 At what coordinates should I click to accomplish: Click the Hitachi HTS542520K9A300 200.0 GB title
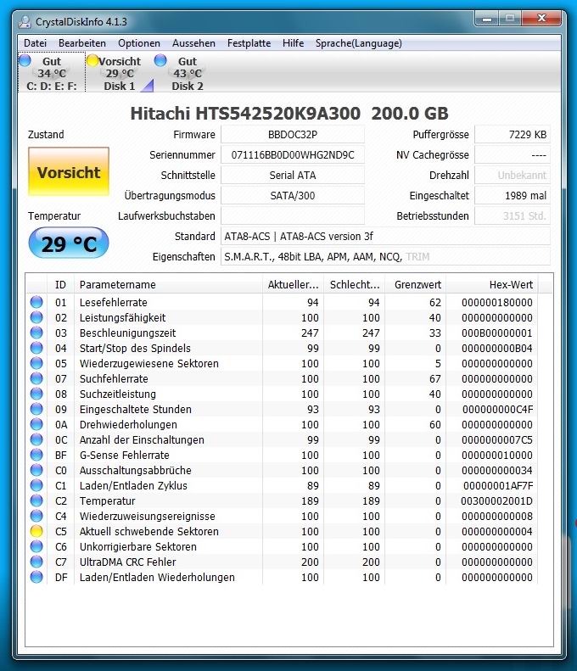click(289, 114)
